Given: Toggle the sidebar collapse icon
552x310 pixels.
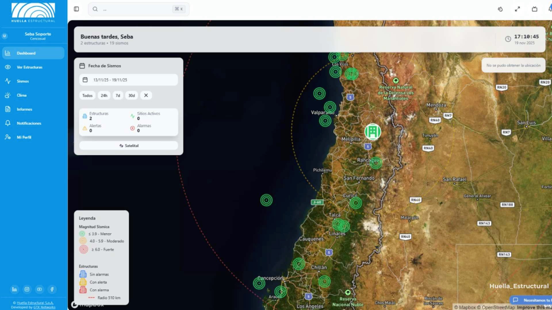Looking at the screenshot, I should pos(76,9).
